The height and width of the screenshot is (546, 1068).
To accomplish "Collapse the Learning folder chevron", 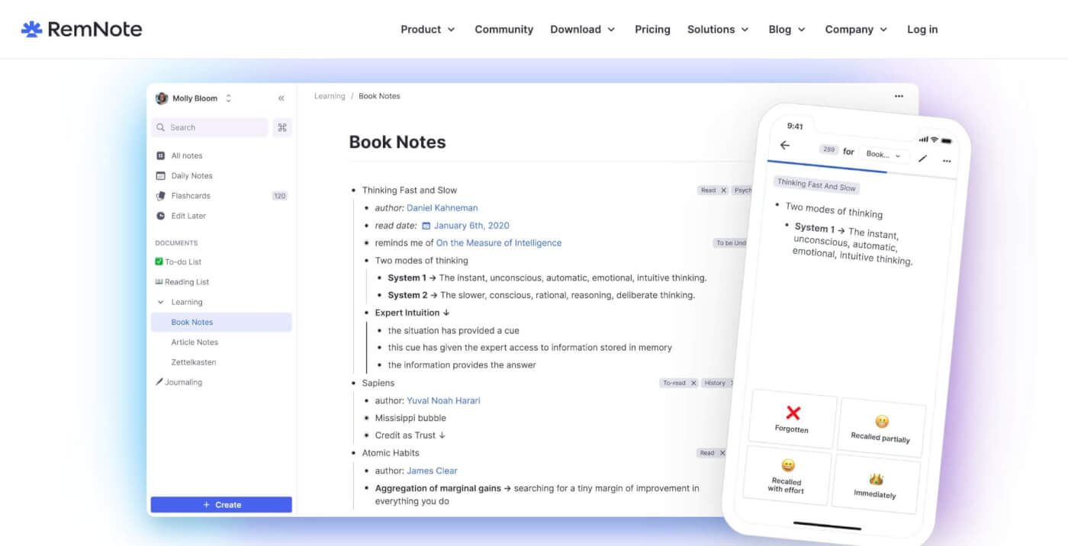I will pos(160,302).
